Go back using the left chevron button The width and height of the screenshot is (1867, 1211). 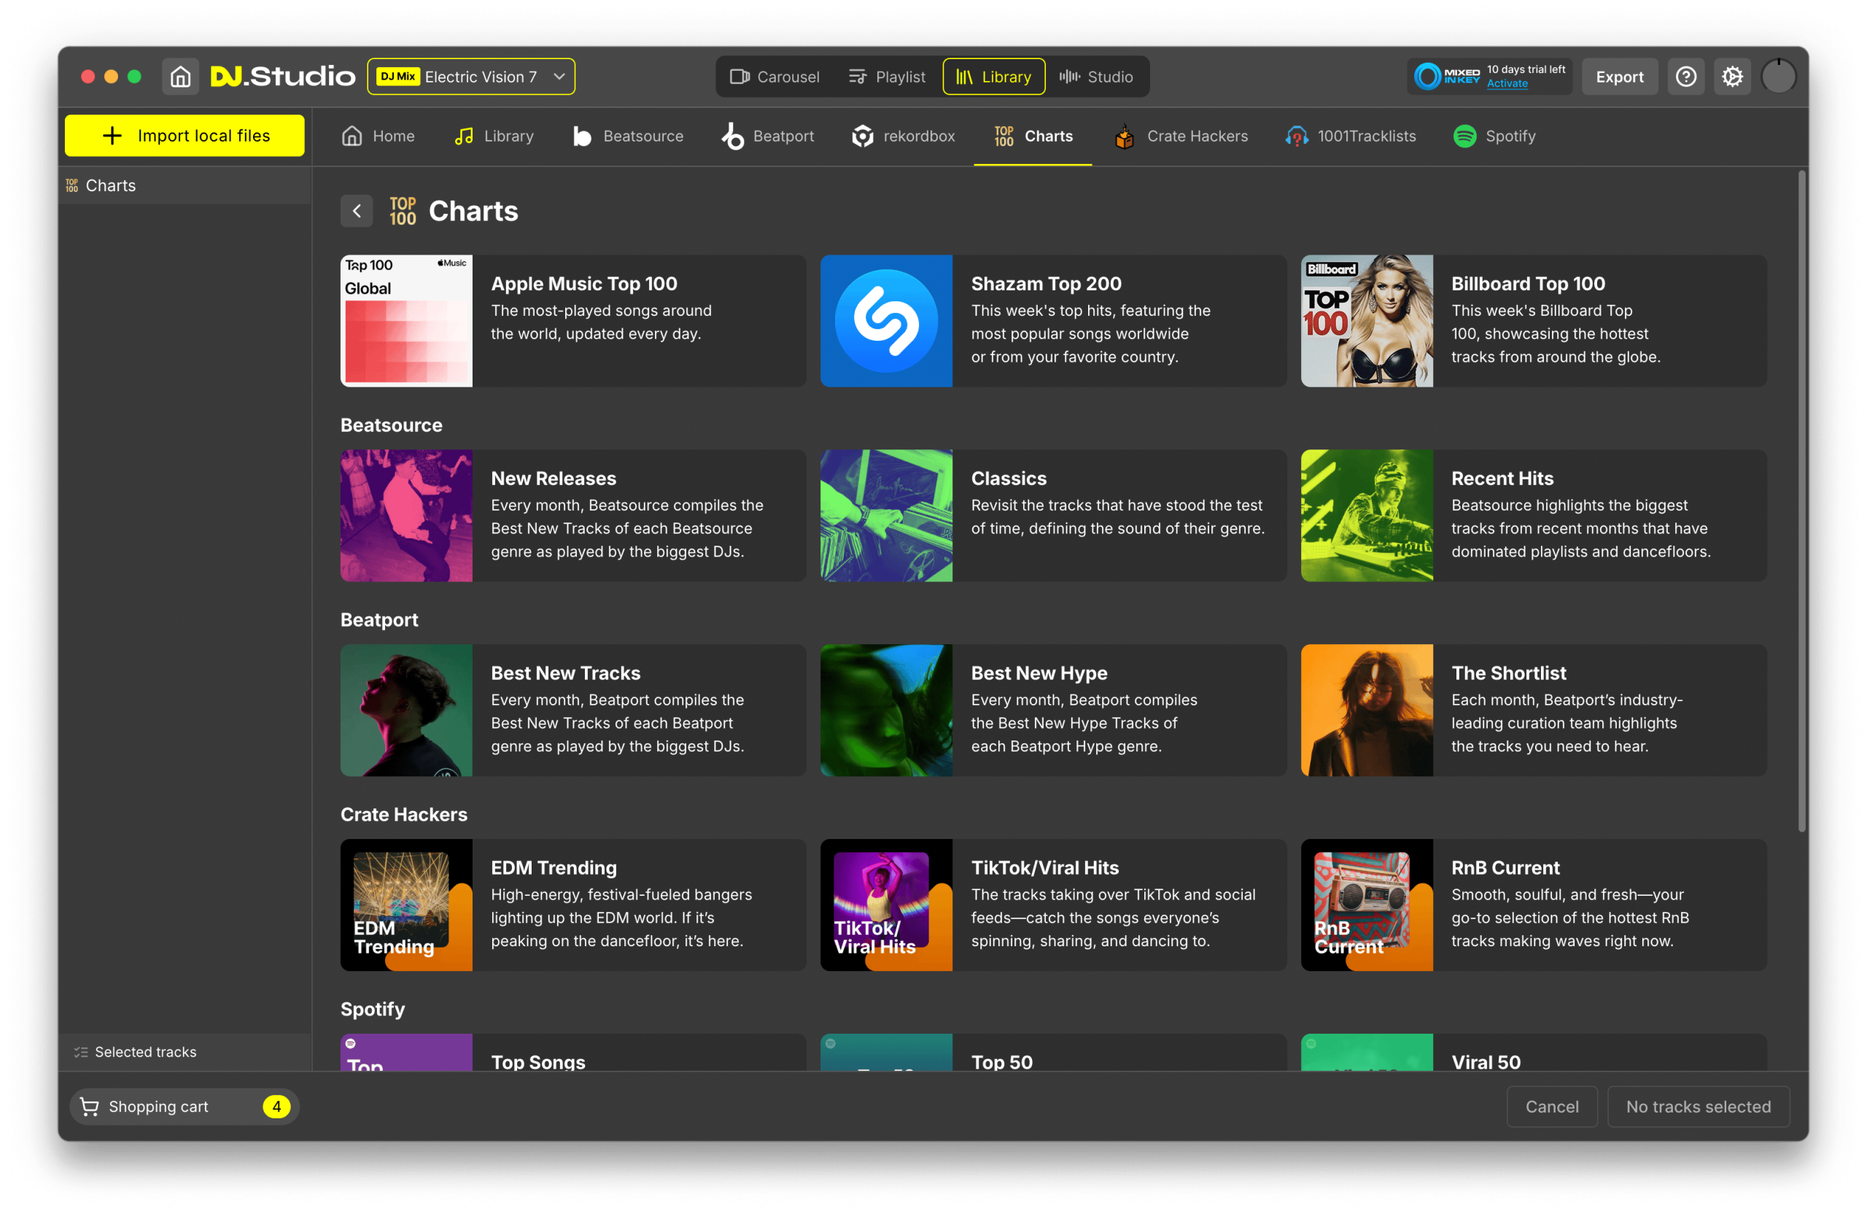pos(356,210)
